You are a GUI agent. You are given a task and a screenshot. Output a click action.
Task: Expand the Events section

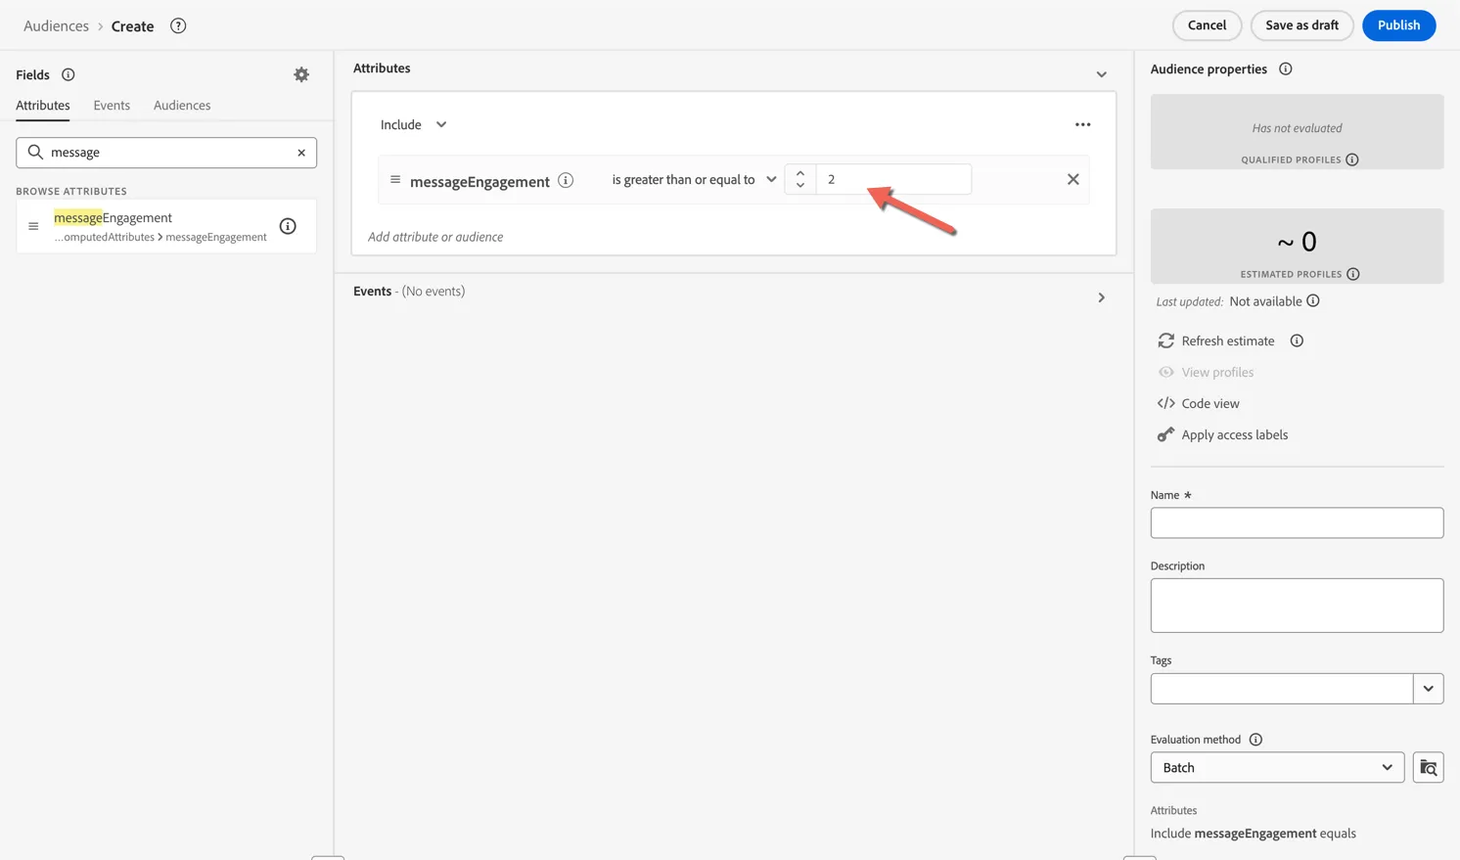click(x=1102, y=297)
